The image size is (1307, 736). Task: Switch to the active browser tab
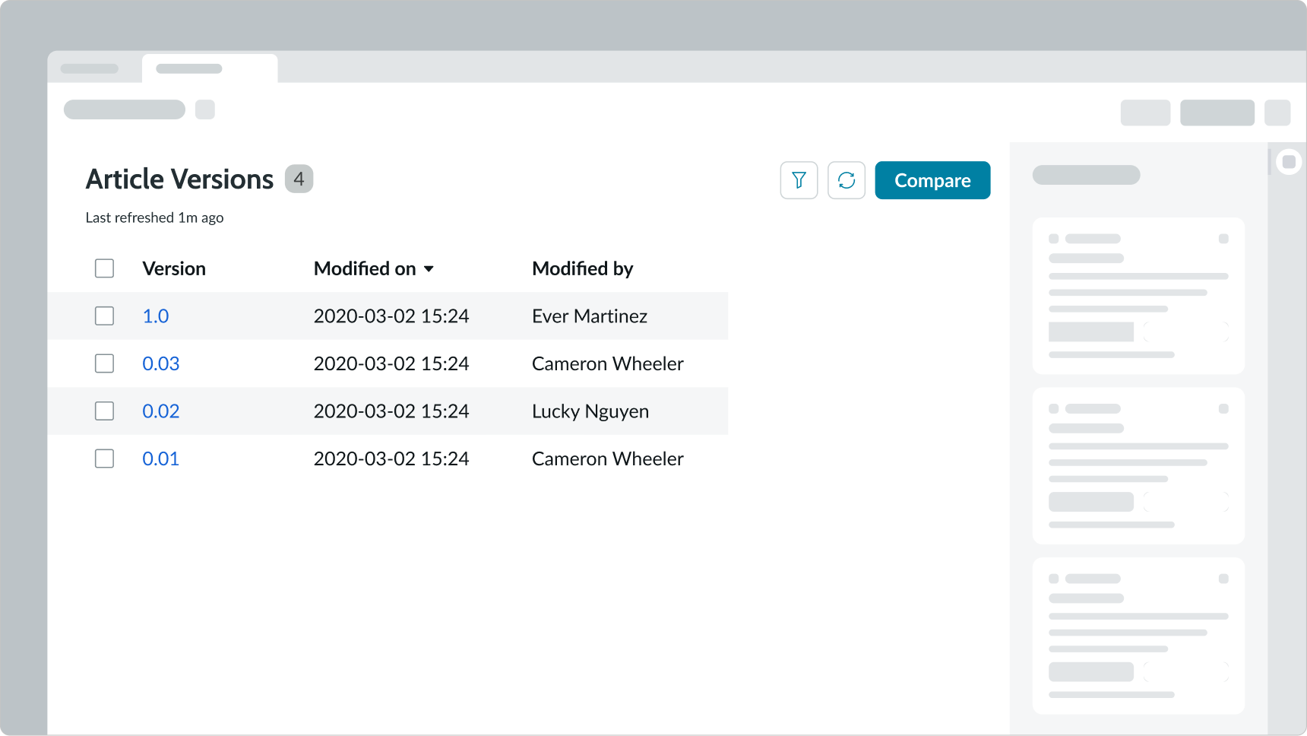[x=209, y=67]
